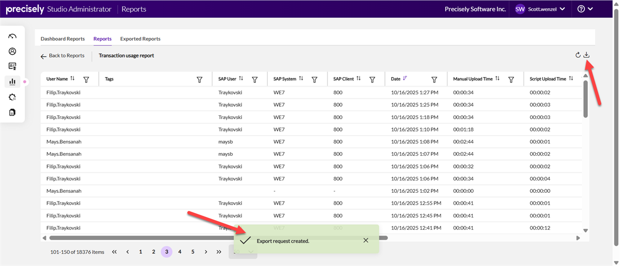Filter the Date column
The image size is (620, 266).
[435, 79]
